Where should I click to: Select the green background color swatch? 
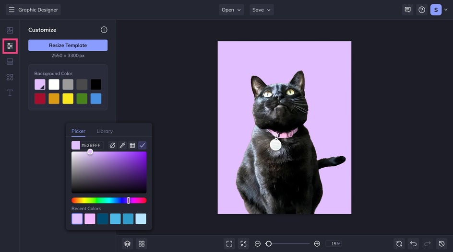point(82,99)
